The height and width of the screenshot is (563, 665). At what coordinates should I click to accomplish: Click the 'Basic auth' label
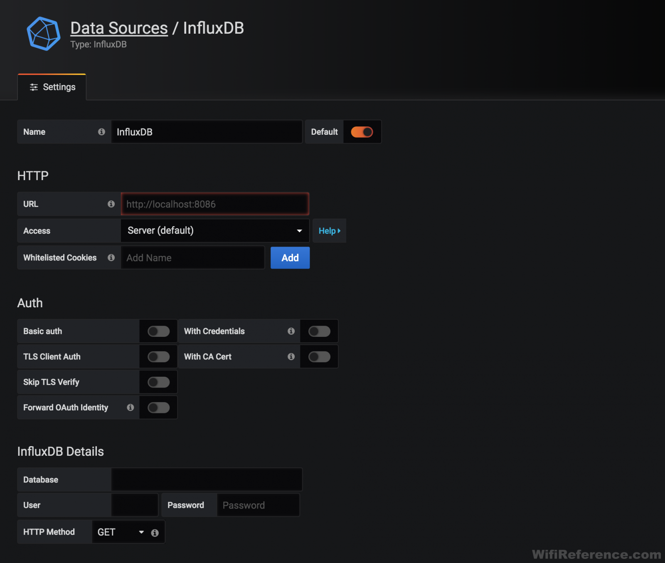click(x=43, y=331)
